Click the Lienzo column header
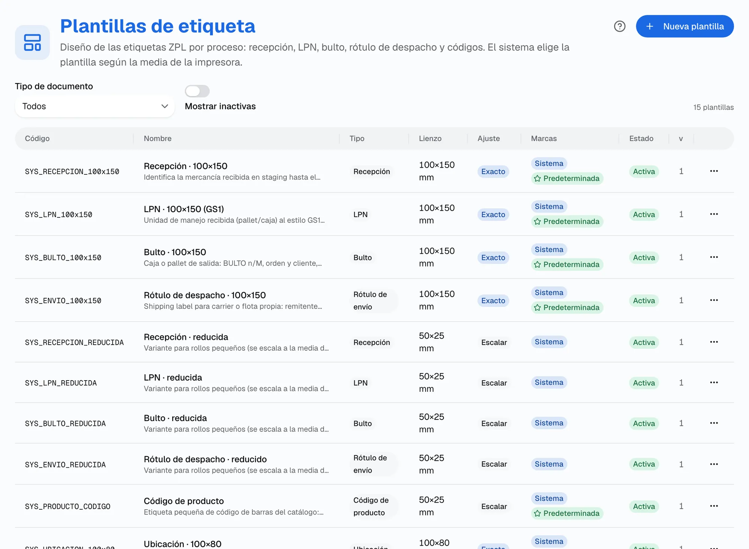Screen dimensions: 749x549 point(430,138)
